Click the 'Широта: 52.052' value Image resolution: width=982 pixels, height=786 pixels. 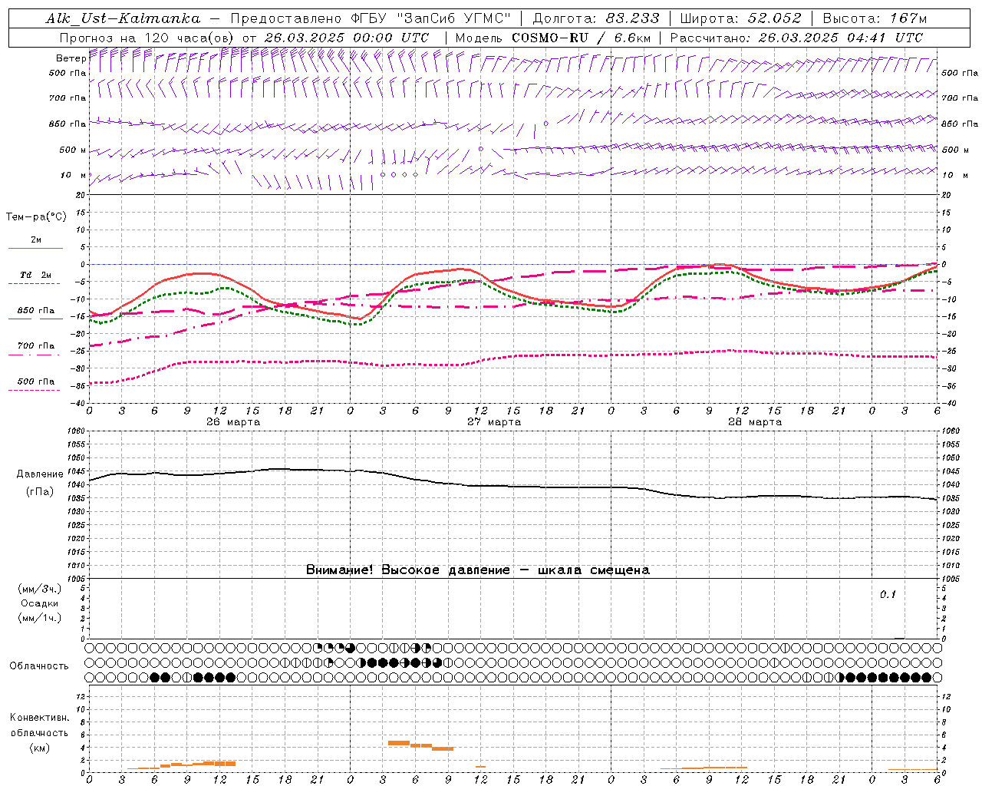[x=740, y=18]
